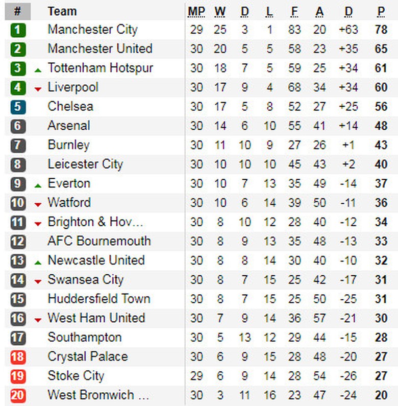Click the # rank column header
Screen dimensions: 398x406
(x=18, y=11)
